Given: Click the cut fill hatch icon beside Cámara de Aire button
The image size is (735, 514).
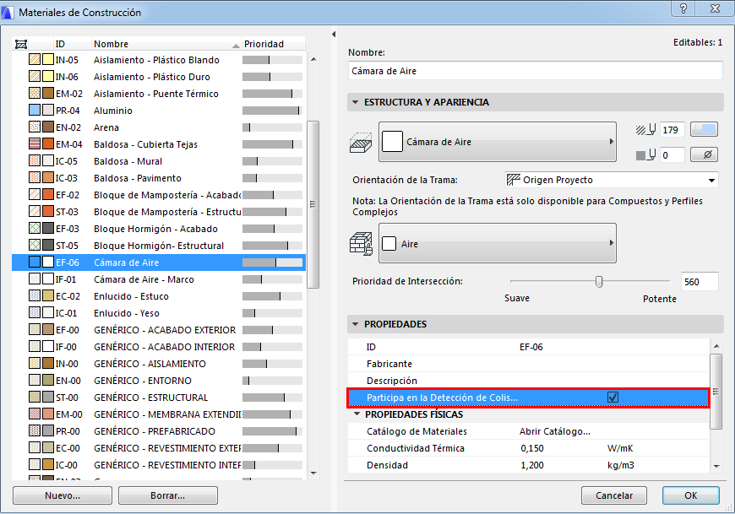Looking at the screenshot, I should click(x=361, y=143).
